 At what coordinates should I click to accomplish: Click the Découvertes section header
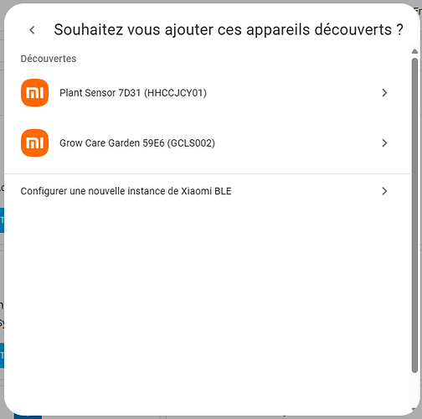[49, 59]
